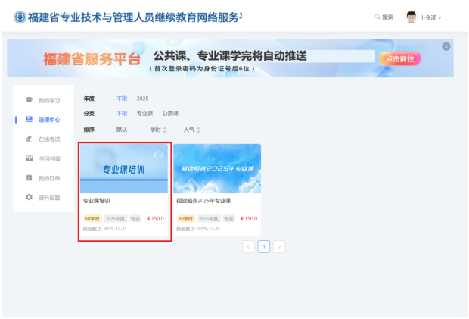Click the 专业课培训 course title text
Viewport: 469px width, 319px height.
pyautogui.click(x=96, y=200)
